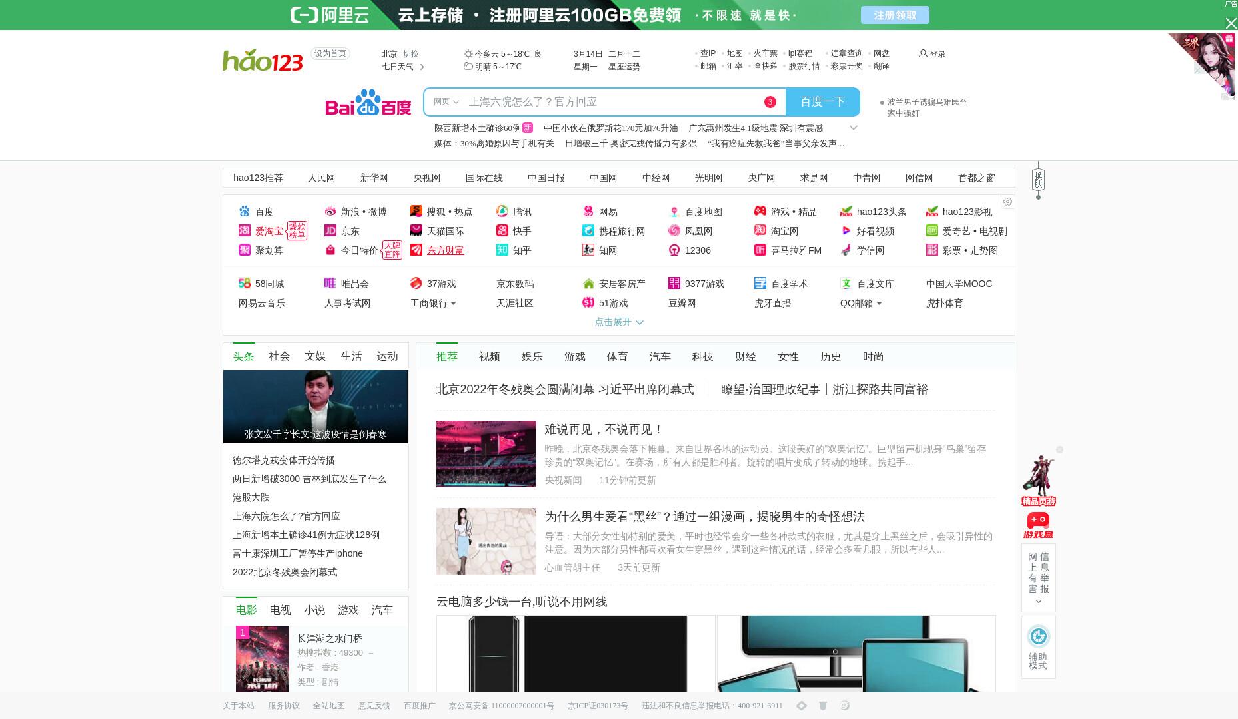Open the 翻译 tool link
This screenshot has height=719, width=1238.
pos(882,66)
